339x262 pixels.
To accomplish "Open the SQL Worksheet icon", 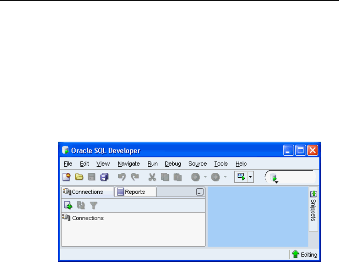I will [241, 177].
